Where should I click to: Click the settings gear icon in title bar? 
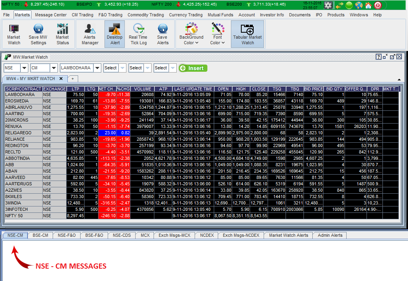click(x=328, y=5)
